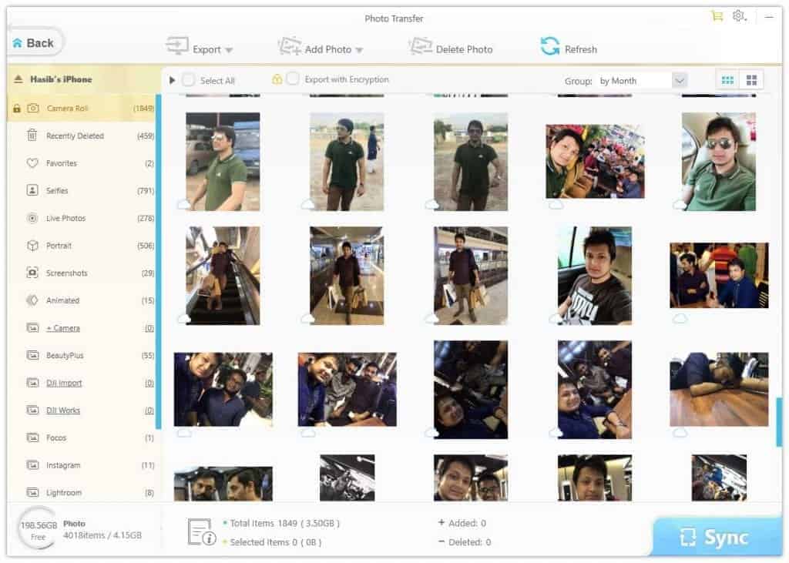Switch to the small-grid view icon
The height and width of the screenshot is (563, 789).
pyautogui.click(x=727, y=80)
